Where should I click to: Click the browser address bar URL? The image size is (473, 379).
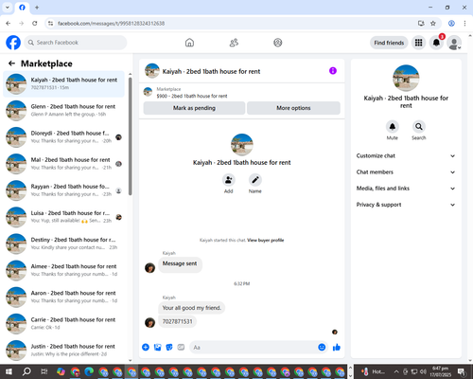pyautogui.click(x=111, y=24)
